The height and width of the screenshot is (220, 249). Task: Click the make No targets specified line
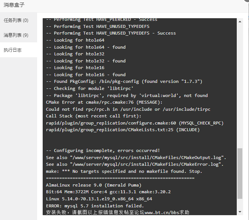(x=124, y=171)
